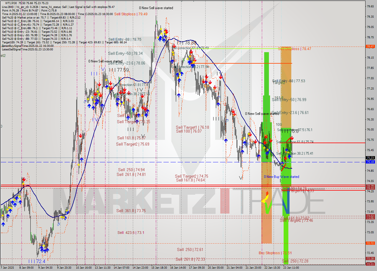This screenshot has height=271, width=377.
Task: Select the red 72.72 price tag
Action: (x=370, y=243)
